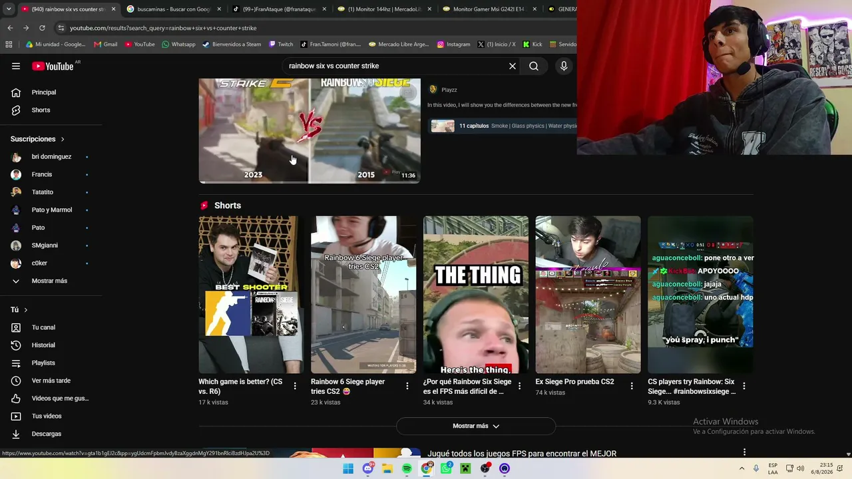The image size is (852, 479).
Task: Open Windows Start menu
Action: (x=348, y=468)
